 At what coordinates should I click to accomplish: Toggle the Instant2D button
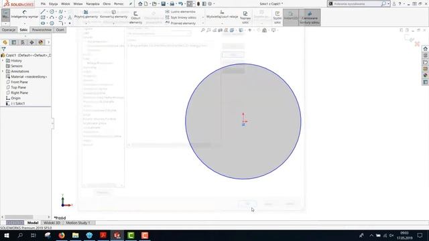[290, 17]
